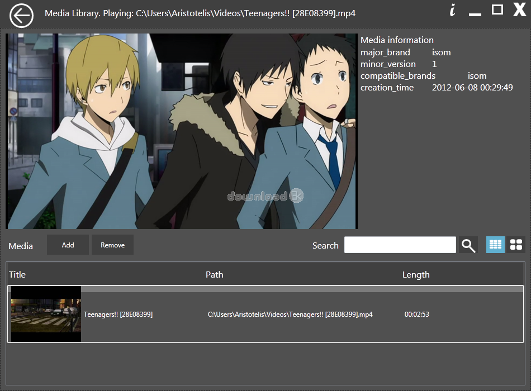
Task: Close the window with the X icon
Action: point(519,9)
